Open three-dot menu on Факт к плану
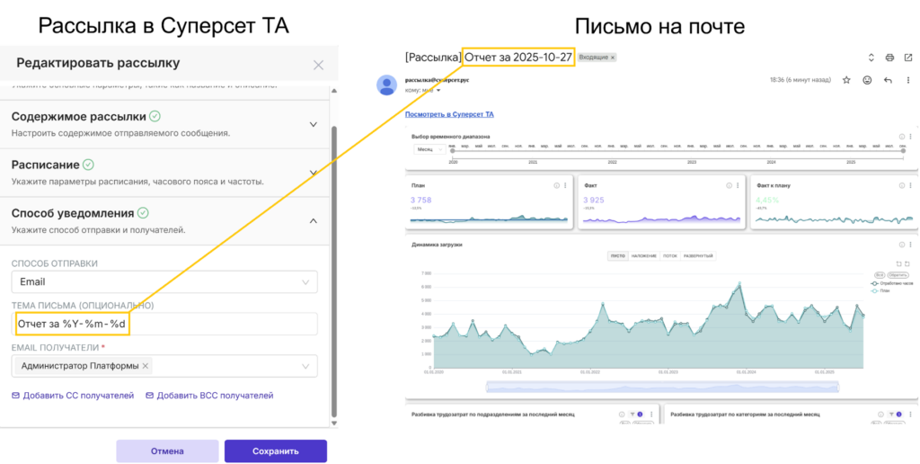This screenshot has width=920, height=464. coord(911,185)
